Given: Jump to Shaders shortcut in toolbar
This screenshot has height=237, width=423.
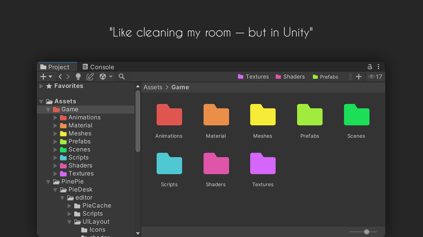Looking at the screenshot, I should [290, 77].
